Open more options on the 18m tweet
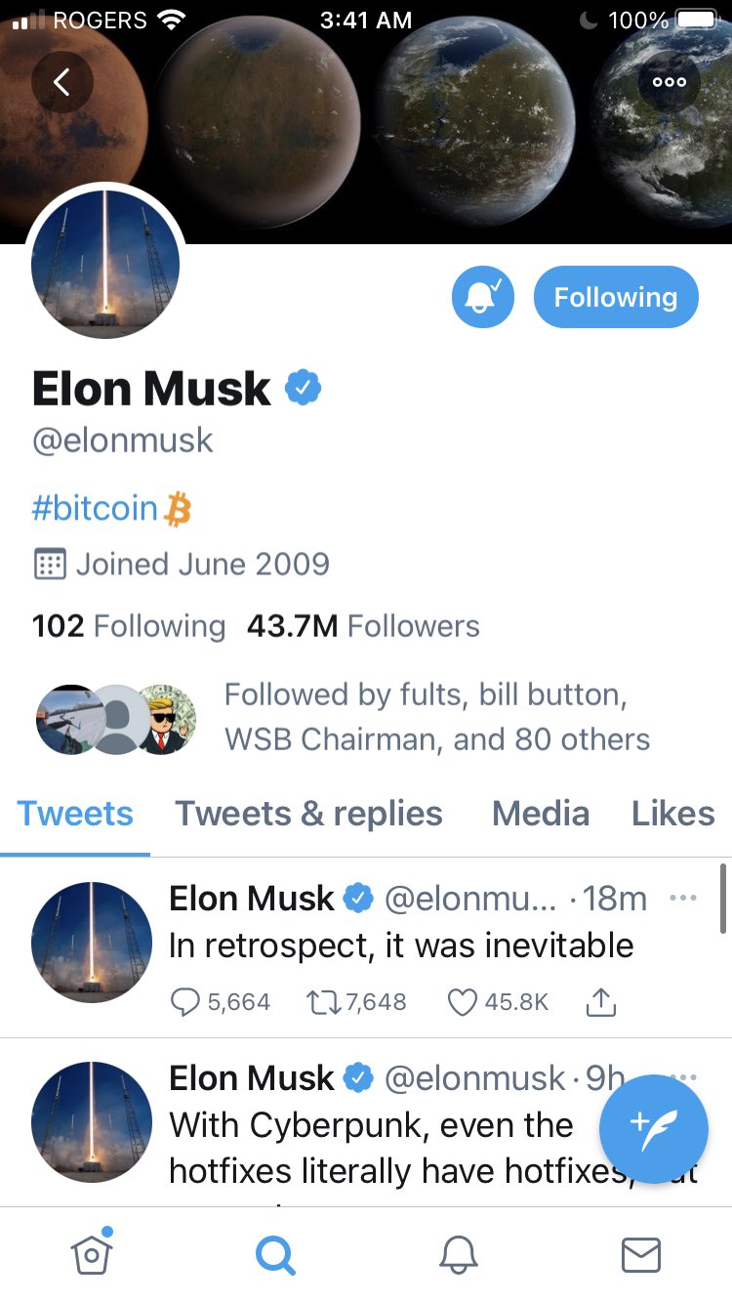Image resolution: width=732 pixels, height=1303 pixels. click(683, 898)
